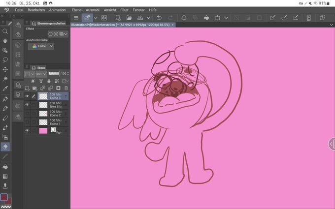The height and width of the screenshot is (209, 335).
Task: Show the Ebene 1 layer
Action: (27, 122)
